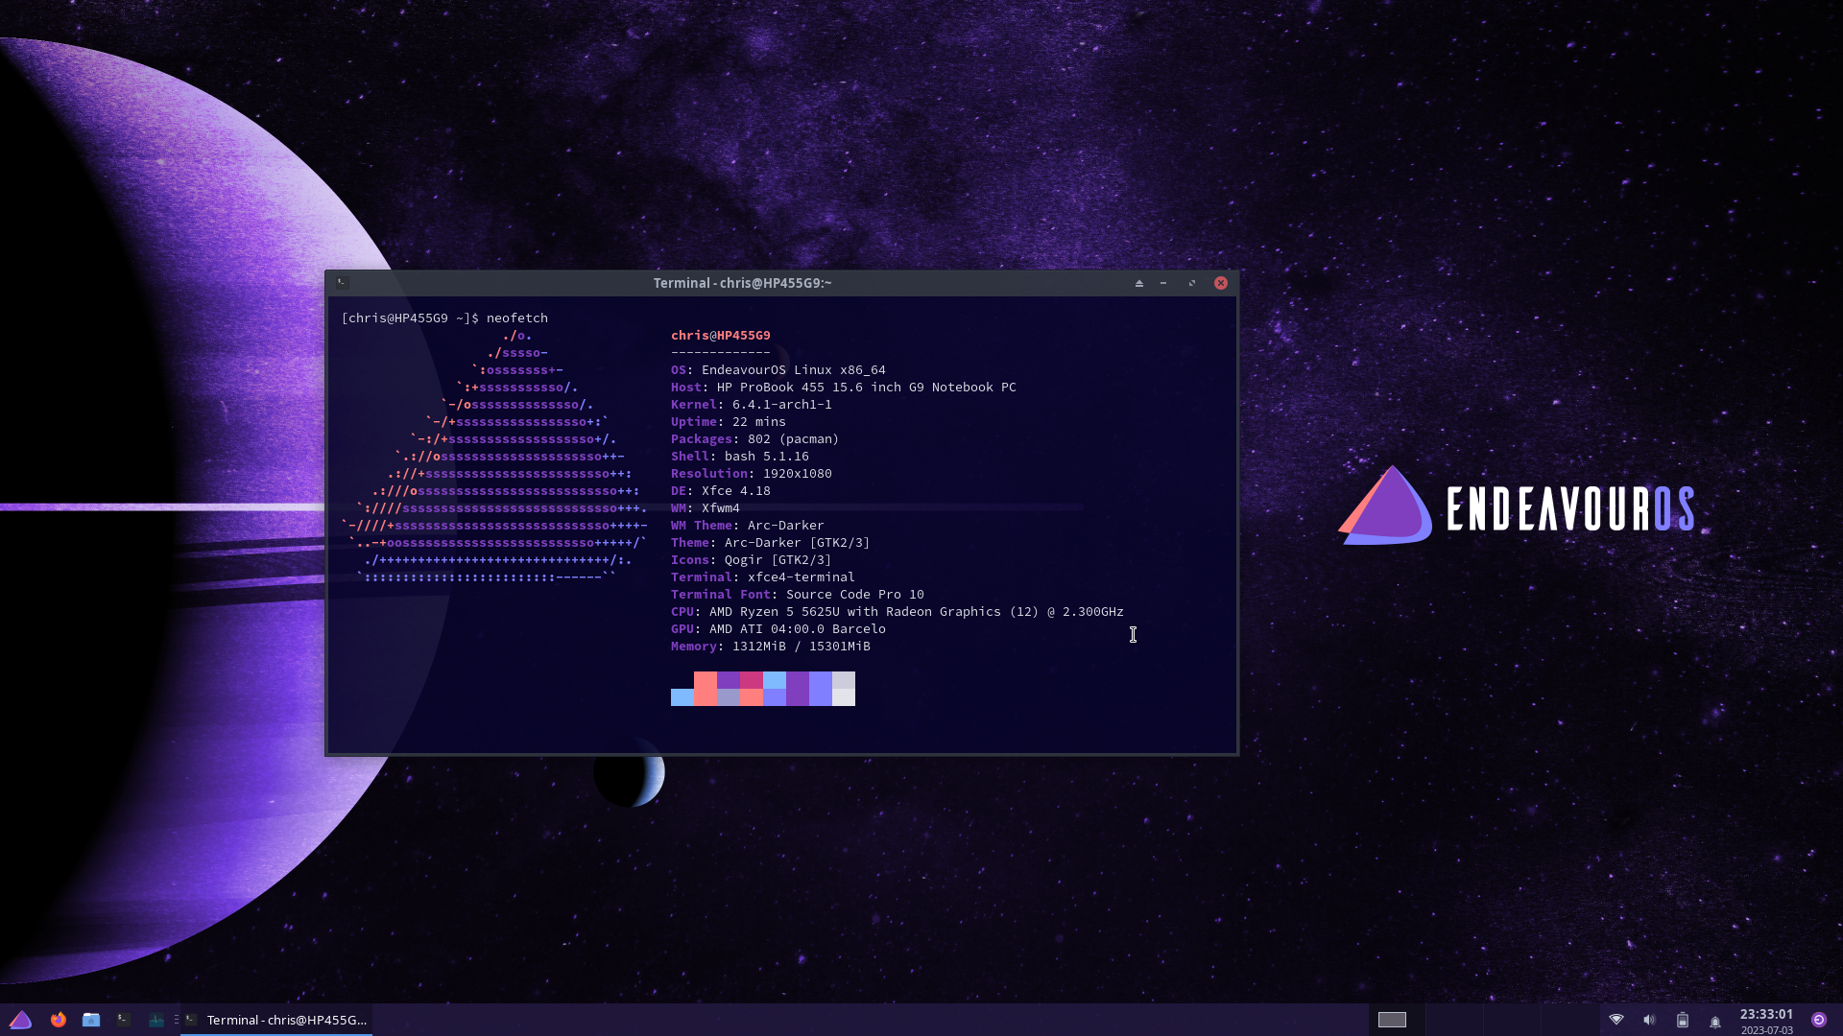Click the Kernel: 6.4.1-arch1-1 line
Viewport: 1843px width, 1036px height.
click(x=752, y=405)
